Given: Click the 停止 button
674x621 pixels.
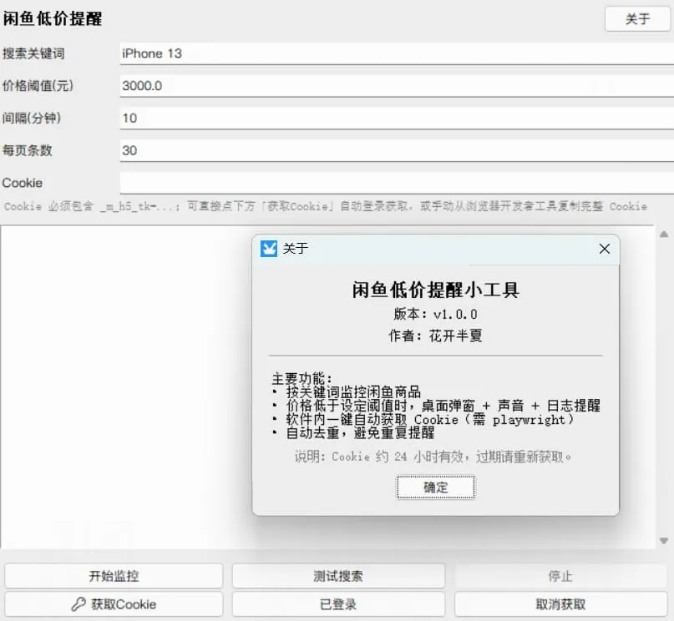Looking at the screenshot, I should point(560,576).
